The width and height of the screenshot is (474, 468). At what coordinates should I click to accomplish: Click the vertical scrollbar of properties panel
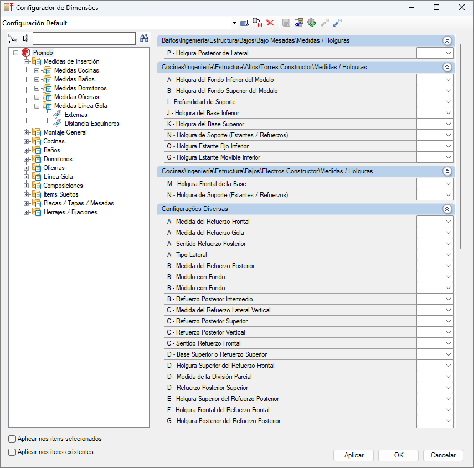tap(460, 166)
